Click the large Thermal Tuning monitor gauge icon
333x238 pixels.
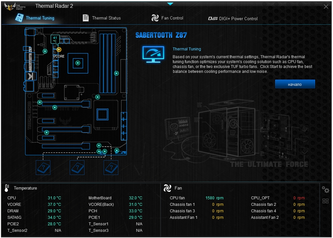click(153, 54)
